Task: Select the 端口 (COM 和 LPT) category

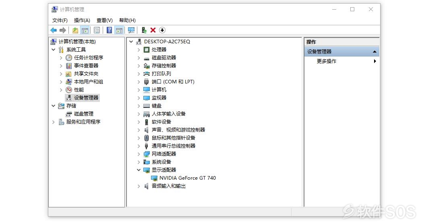Action: (173, 82)
